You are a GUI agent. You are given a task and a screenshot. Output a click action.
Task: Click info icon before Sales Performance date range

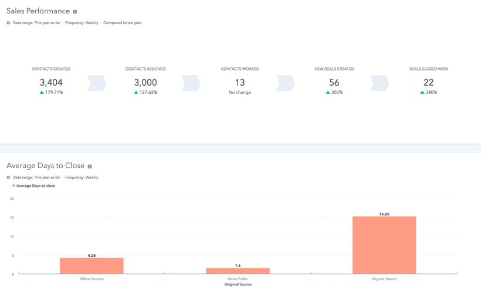pos(8,23)
